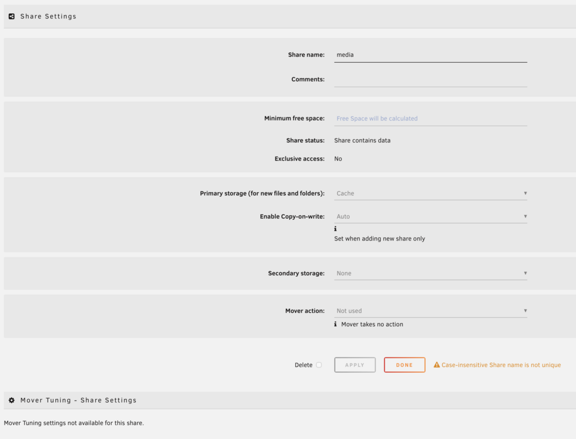
Task: Click the Apply button
Action: coord(355,365)
